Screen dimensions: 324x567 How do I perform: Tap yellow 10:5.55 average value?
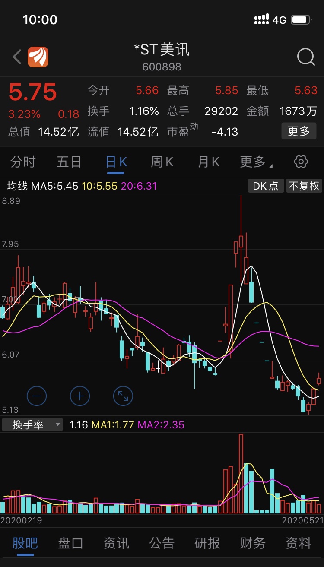(x=99, y=186)
